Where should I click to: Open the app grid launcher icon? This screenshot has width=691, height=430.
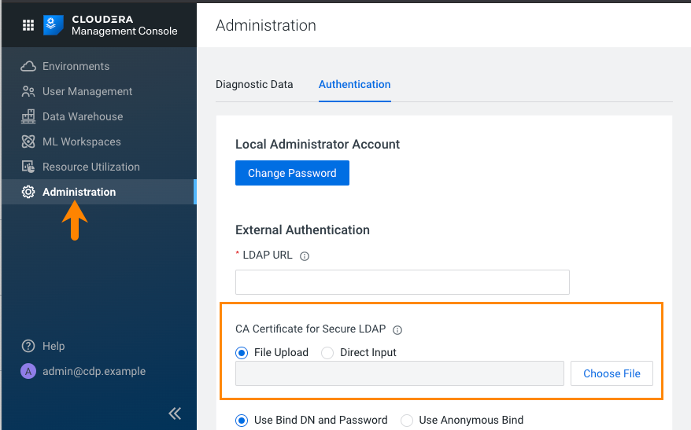tap(28, 25)
